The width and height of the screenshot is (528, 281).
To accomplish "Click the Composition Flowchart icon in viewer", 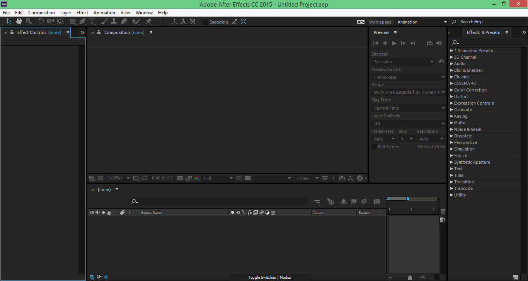I will [x=350, y=178].
